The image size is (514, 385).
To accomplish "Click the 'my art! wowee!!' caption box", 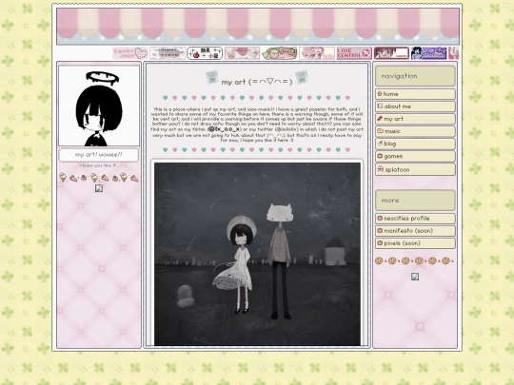I will pos(99,155).
